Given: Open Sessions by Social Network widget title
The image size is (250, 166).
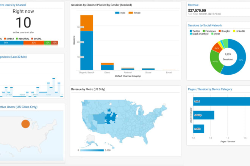Looking at the screenshot, I should click(205, 25).
